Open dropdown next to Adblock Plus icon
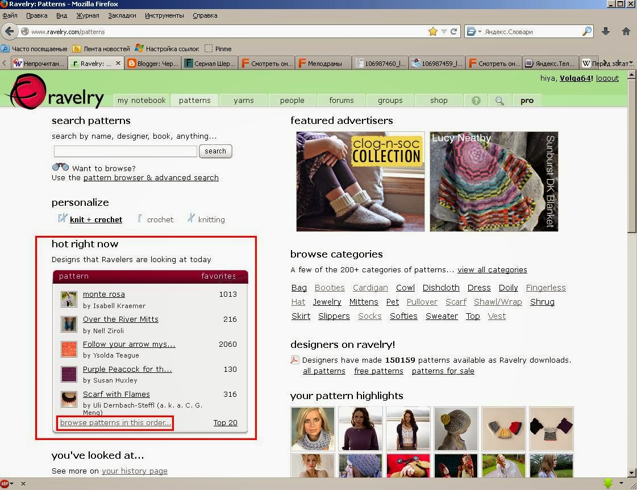 12,484
